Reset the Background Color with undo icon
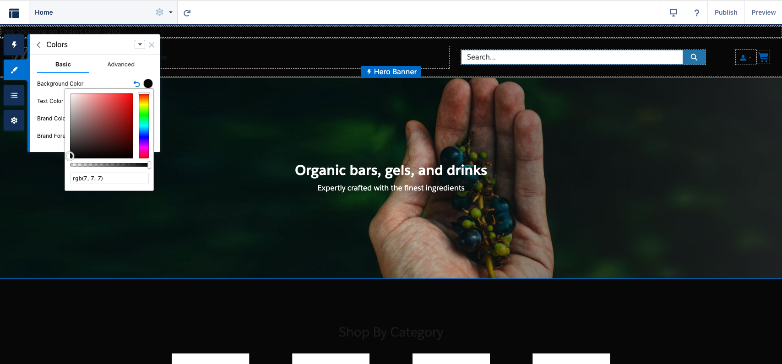Image resolution: width=782 pixels, height=364 pixels. (136, 84)
